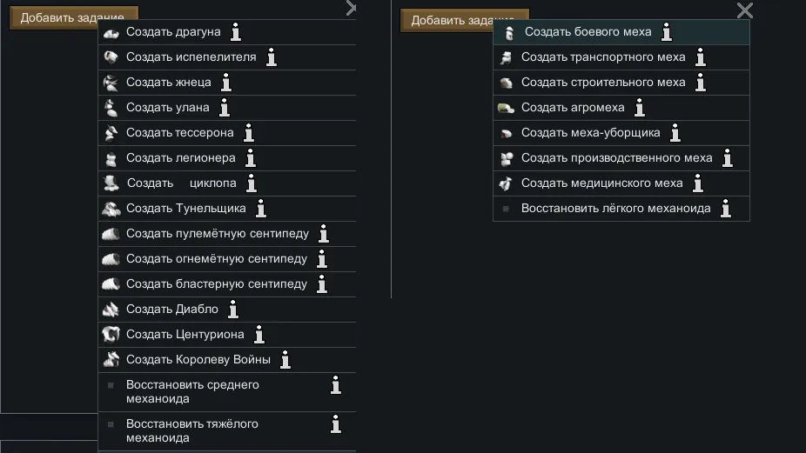Open info for Создать агромеха
The width and height of the screenshot is (806, 453).
coord(640,108)
